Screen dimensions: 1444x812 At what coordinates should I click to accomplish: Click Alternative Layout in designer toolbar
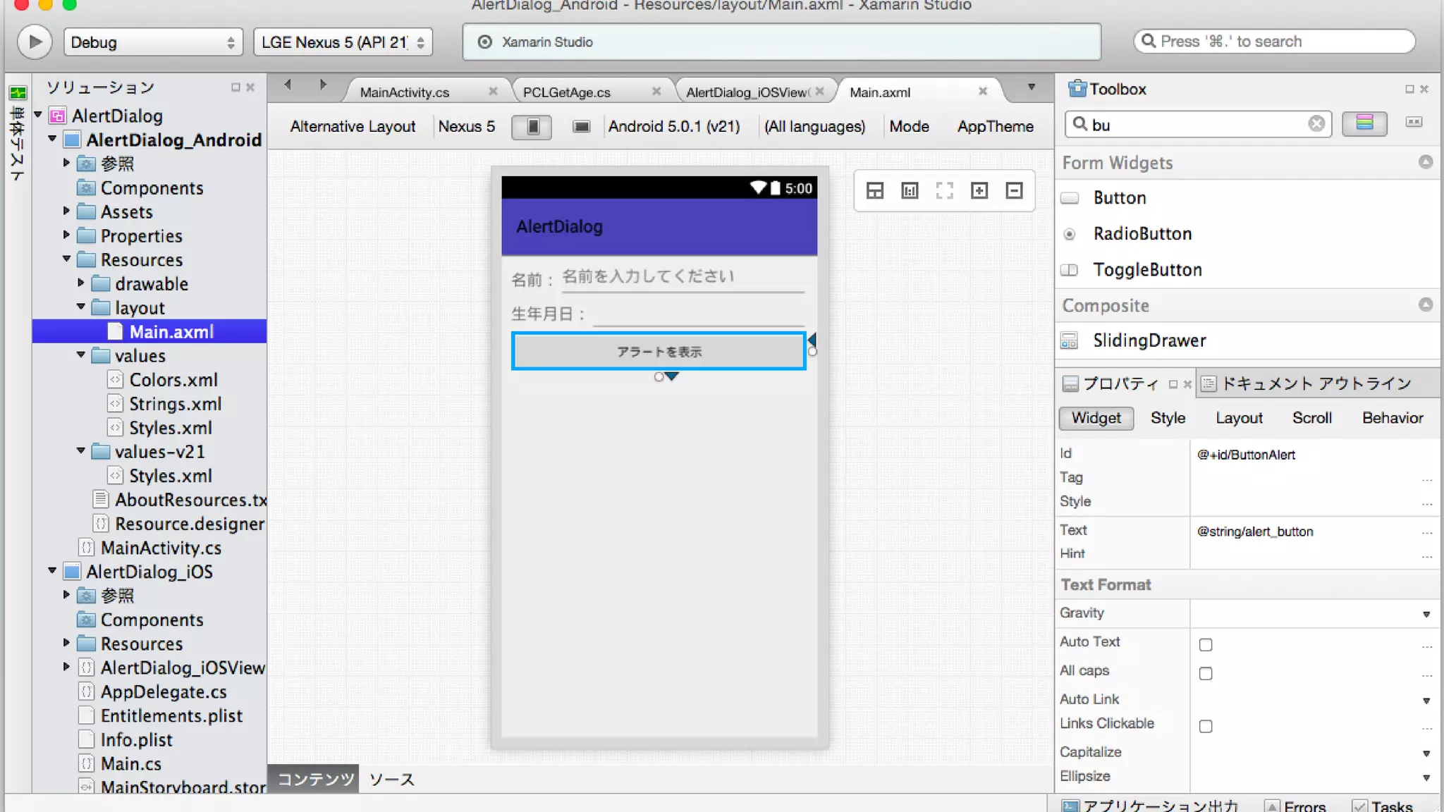pyautogui.click(x=353, y=127)
